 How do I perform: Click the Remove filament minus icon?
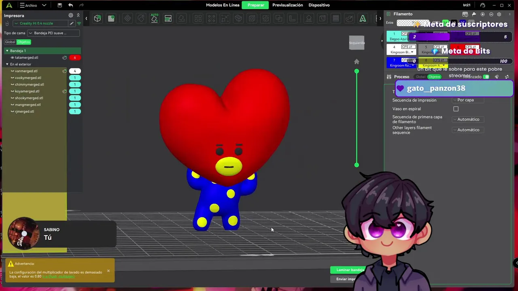coord(491,14)
